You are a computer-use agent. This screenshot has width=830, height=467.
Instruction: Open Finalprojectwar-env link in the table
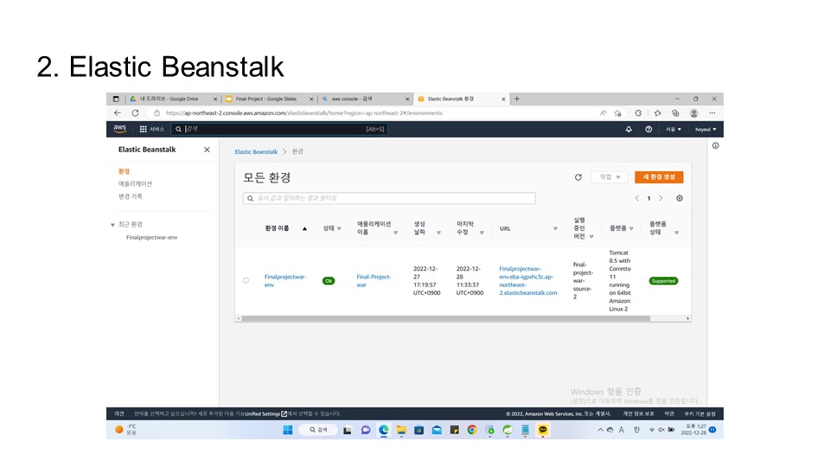click(285, 280)
